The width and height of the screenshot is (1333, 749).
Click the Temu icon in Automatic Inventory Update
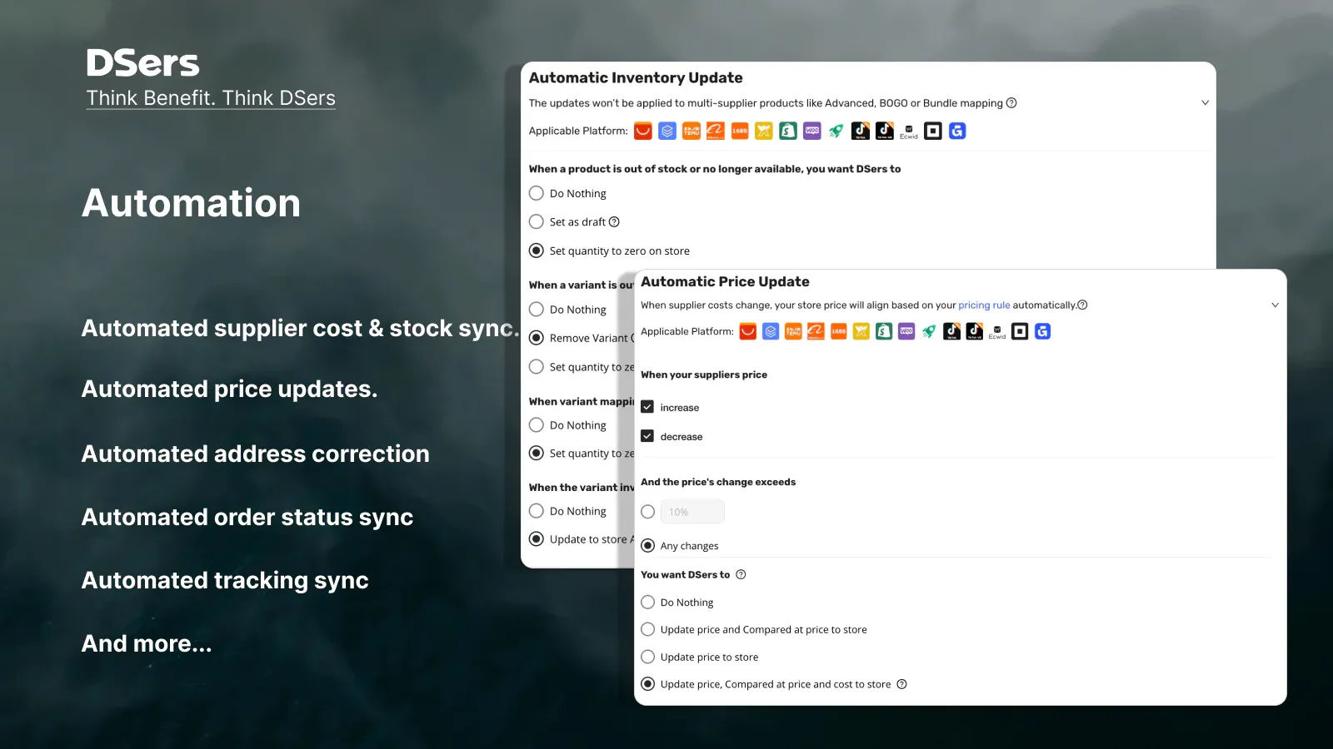pos(691,131)
